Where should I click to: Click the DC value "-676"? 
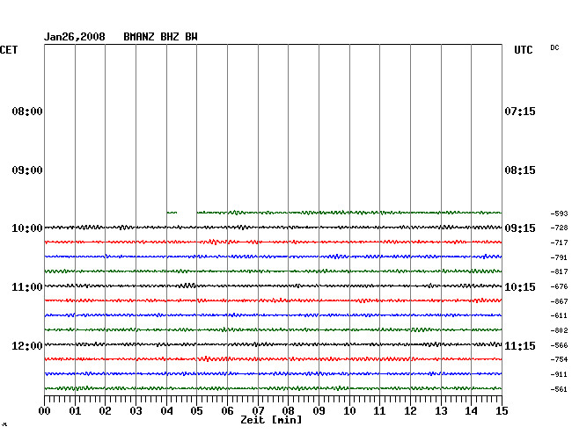coord(559,287)
